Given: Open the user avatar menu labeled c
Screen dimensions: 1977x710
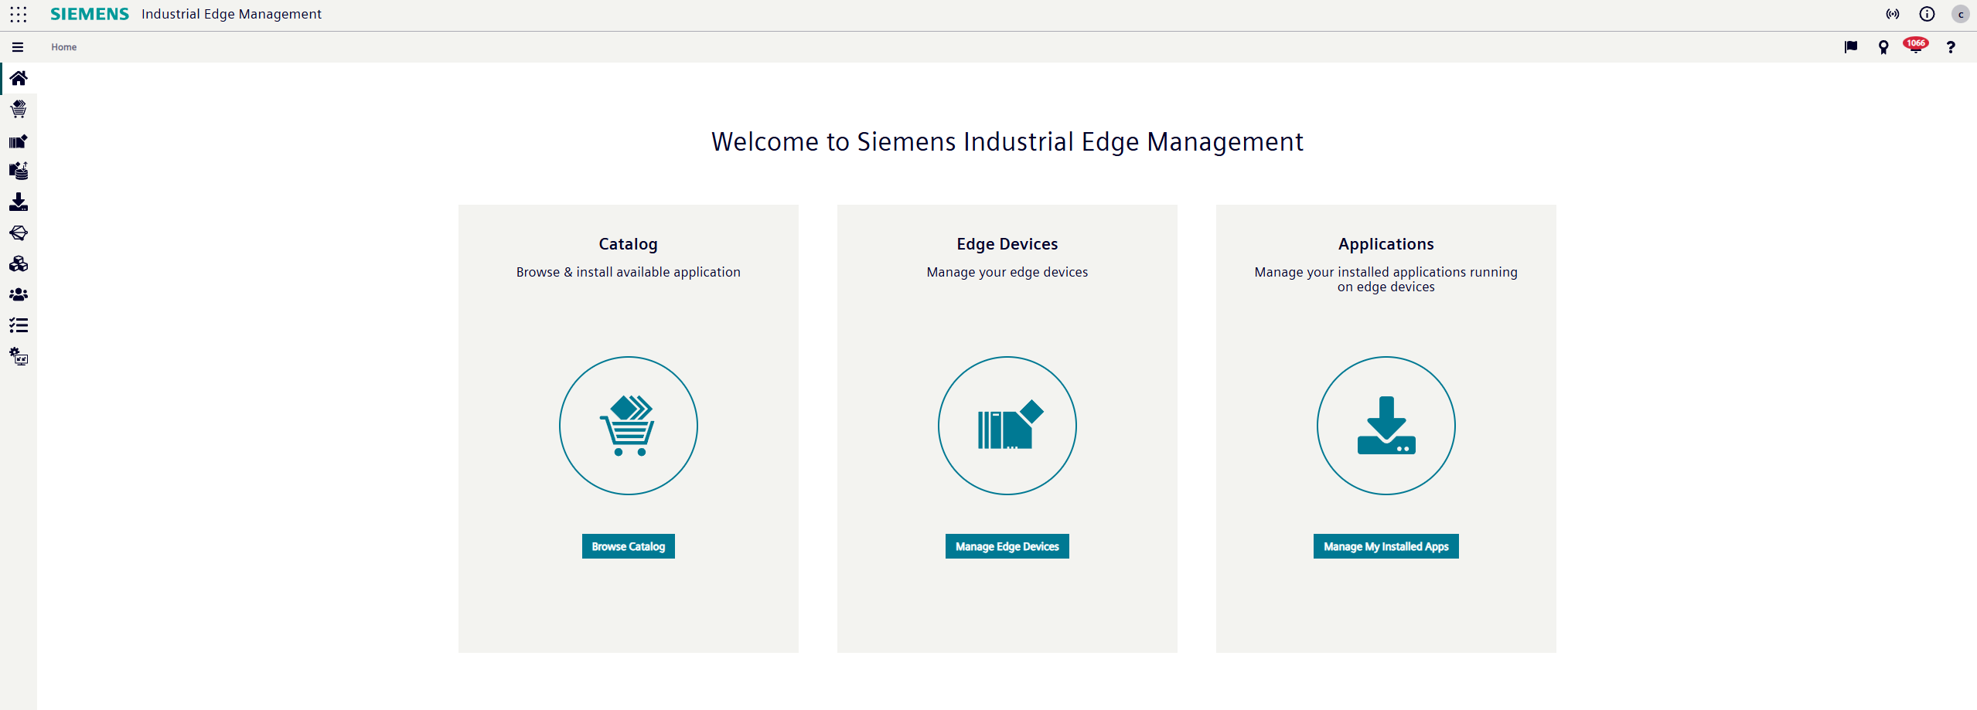Looking at the screenshot, I should (x=1960, y=15).
